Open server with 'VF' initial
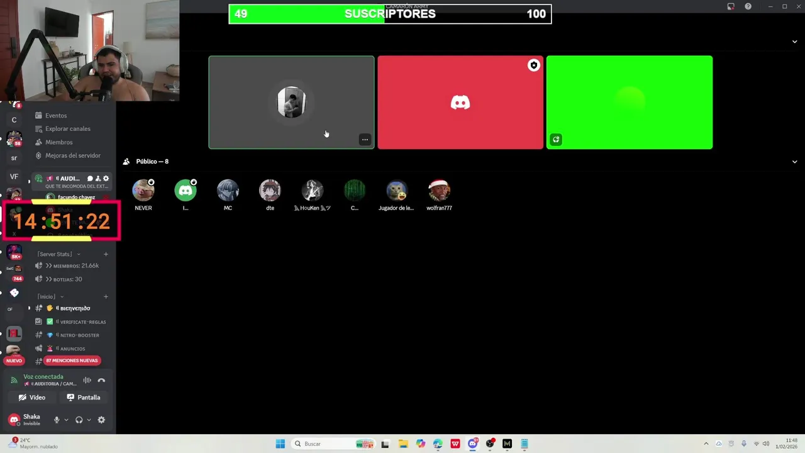 coord(14,177)
